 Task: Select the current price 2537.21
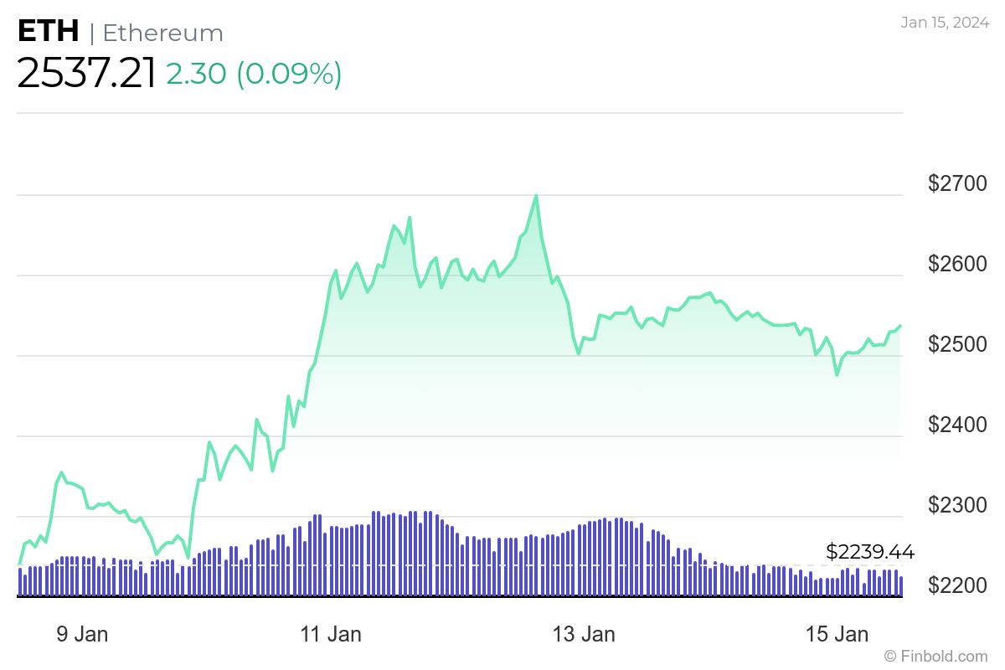[x=86, y=75]
